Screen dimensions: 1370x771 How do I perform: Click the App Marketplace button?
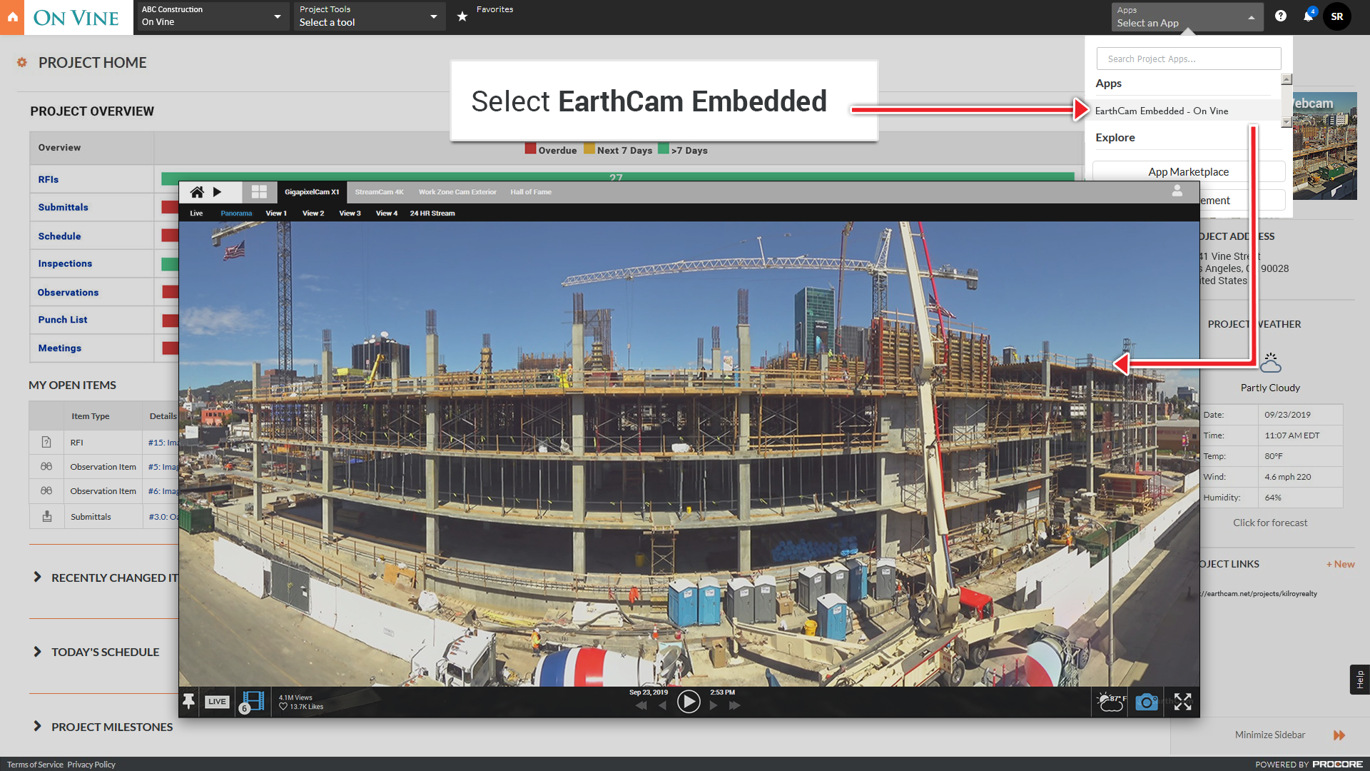1188,172
